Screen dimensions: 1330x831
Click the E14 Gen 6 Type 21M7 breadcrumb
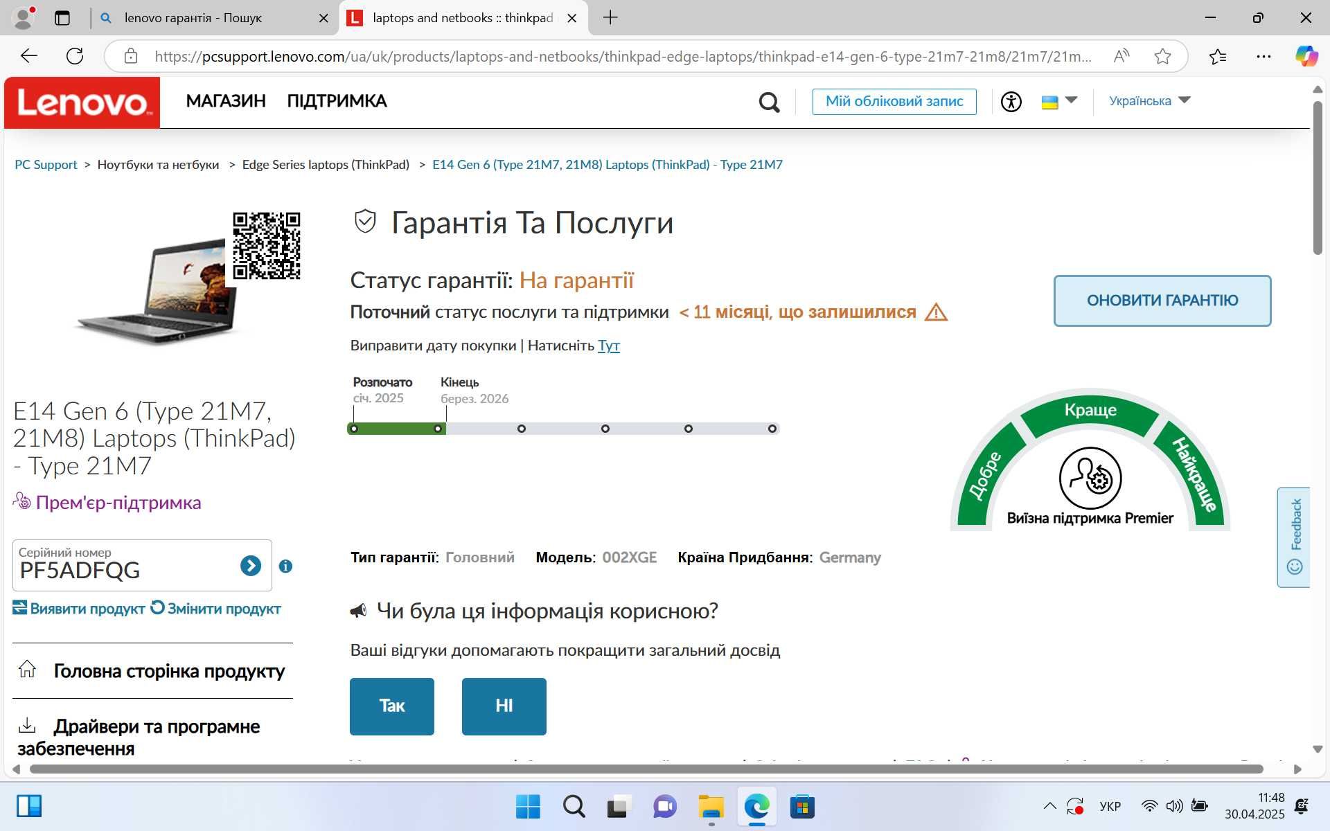pyautogui.click(x=608, y=165)
